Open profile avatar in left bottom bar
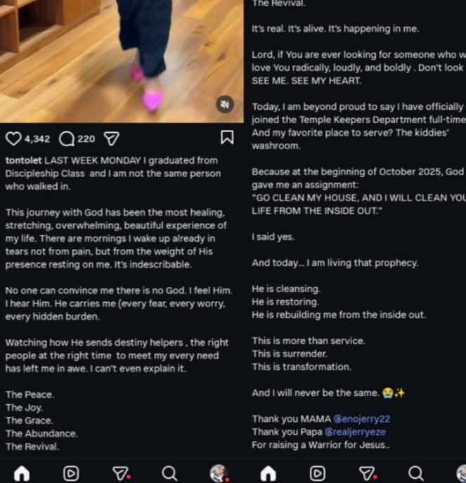466x483 pixels. [219, 473]
